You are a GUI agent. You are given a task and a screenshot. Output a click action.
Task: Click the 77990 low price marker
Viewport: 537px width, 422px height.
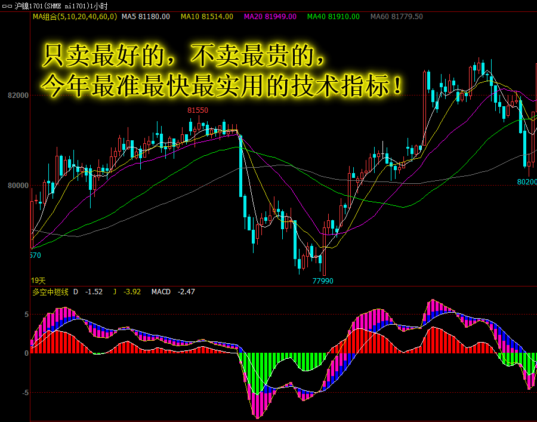coord(323,281)
